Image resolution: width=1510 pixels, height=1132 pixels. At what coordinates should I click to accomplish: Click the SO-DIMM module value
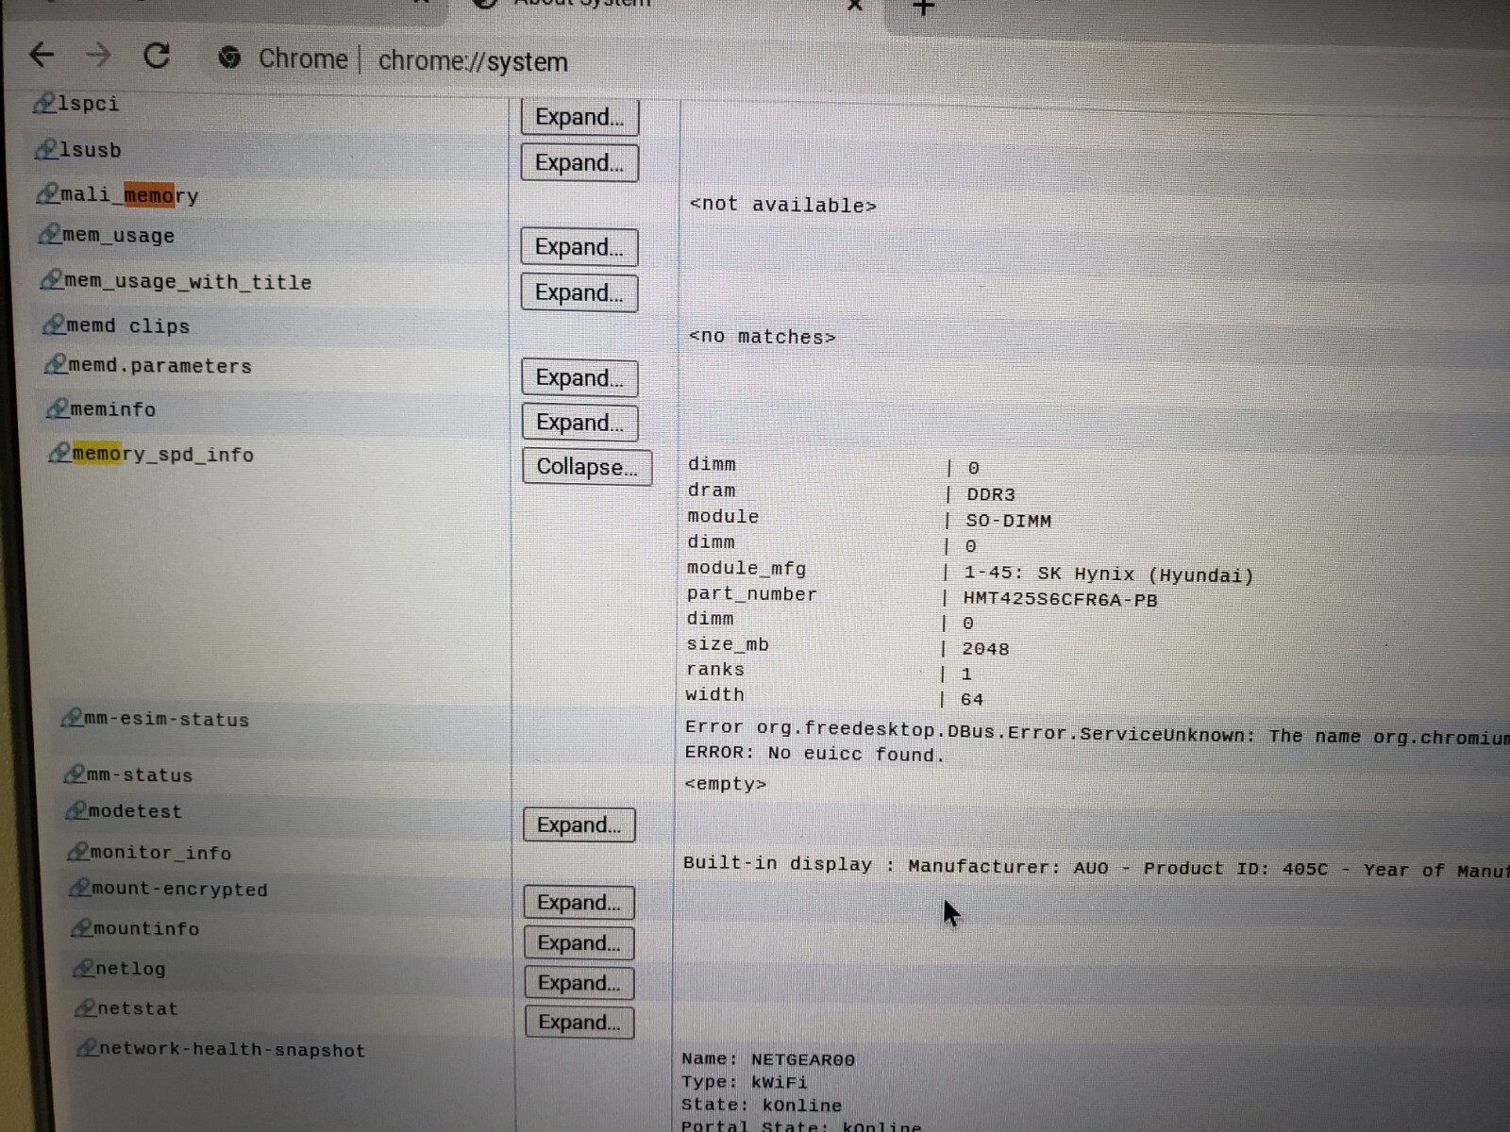coord(1008,521)
